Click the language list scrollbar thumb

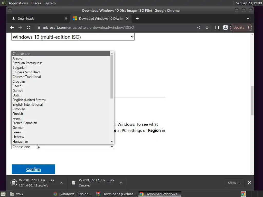pyautogui.click(x=112, y=77)
